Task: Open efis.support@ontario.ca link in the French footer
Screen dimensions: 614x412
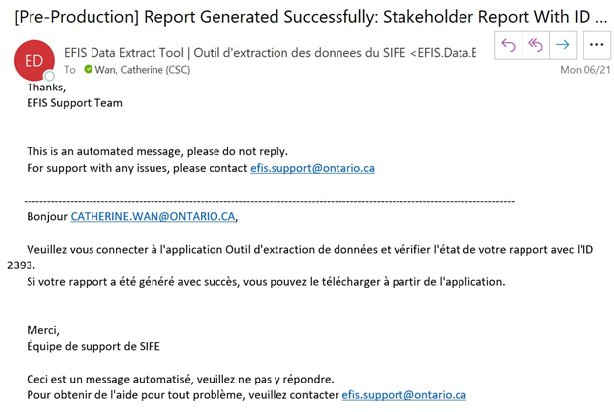Action: [x=404, y=395]
